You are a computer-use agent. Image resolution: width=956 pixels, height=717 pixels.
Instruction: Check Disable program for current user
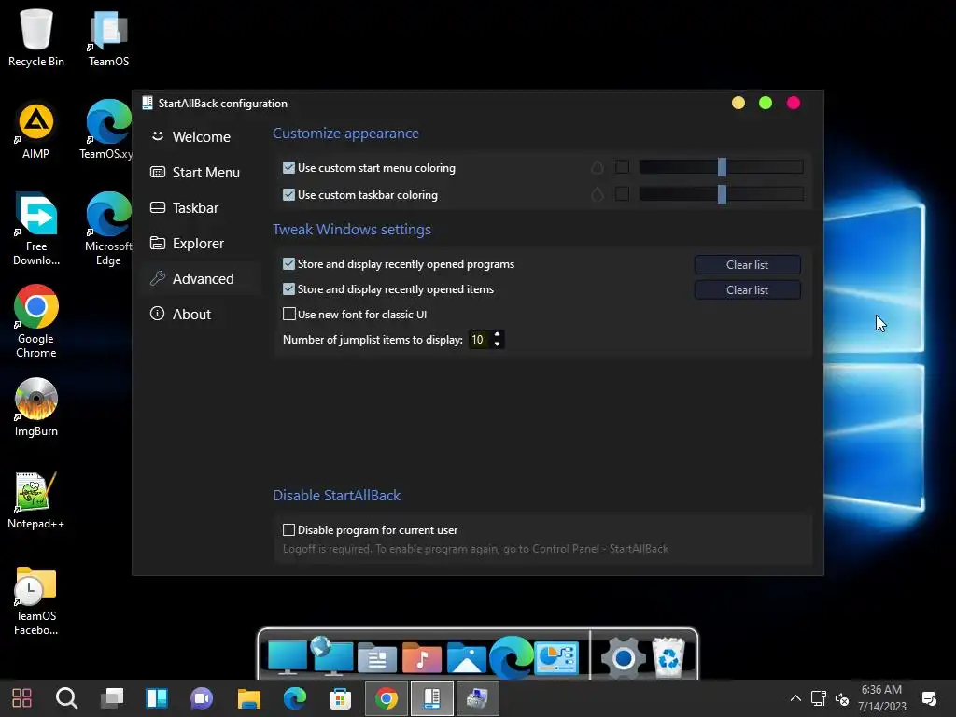click(x=289, y=530)
